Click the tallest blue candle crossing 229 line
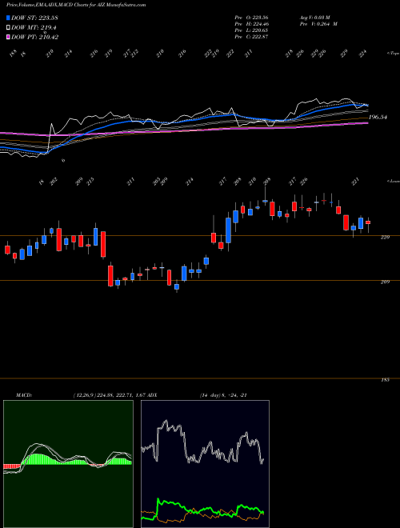The width and height of the screenshot is (400, 528). pyautogui.click(x=228, y=230)
